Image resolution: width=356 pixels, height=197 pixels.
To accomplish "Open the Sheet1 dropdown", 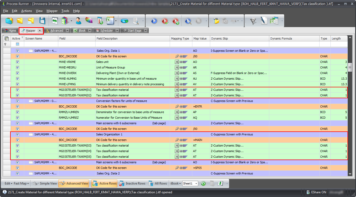I will point(196,183).
